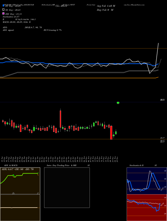Viewport: 167px width, 221px height.
Task: Click the 'ADX & MACD' panel title
Action: [x=11, y=165]
